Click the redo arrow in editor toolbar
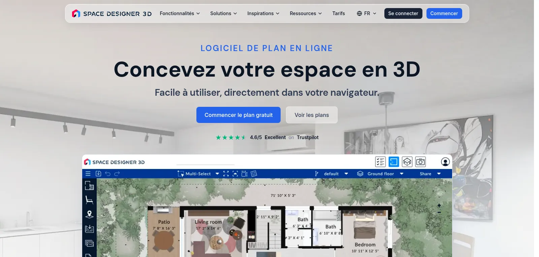Viewport: 539px width, 257px height. pos(117,174)
